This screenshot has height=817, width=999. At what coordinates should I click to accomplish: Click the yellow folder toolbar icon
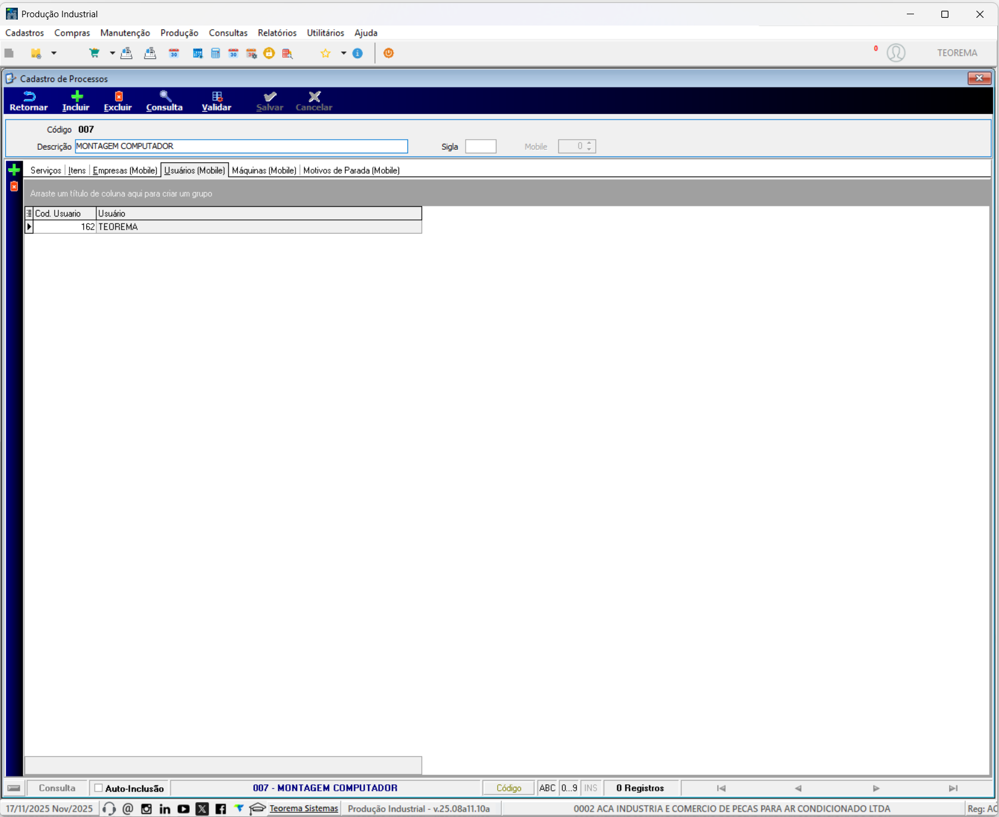click(36, 53)
